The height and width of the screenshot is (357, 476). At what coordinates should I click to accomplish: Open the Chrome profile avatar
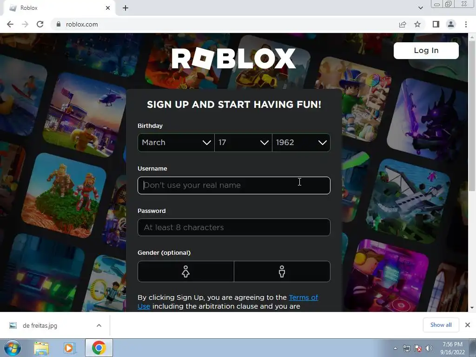(451, 24)
